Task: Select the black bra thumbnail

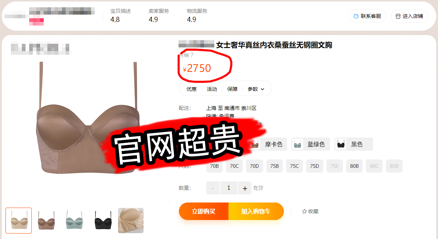Action: [x=103, y=220]
